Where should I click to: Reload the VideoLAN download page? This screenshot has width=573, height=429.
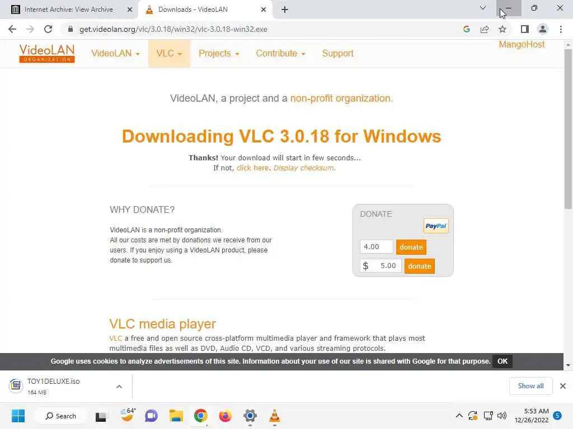48,29
